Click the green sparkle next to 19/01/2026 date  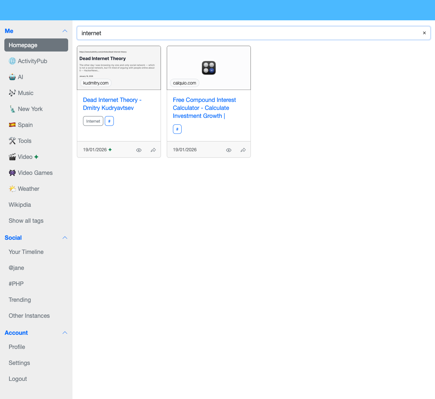110,150
